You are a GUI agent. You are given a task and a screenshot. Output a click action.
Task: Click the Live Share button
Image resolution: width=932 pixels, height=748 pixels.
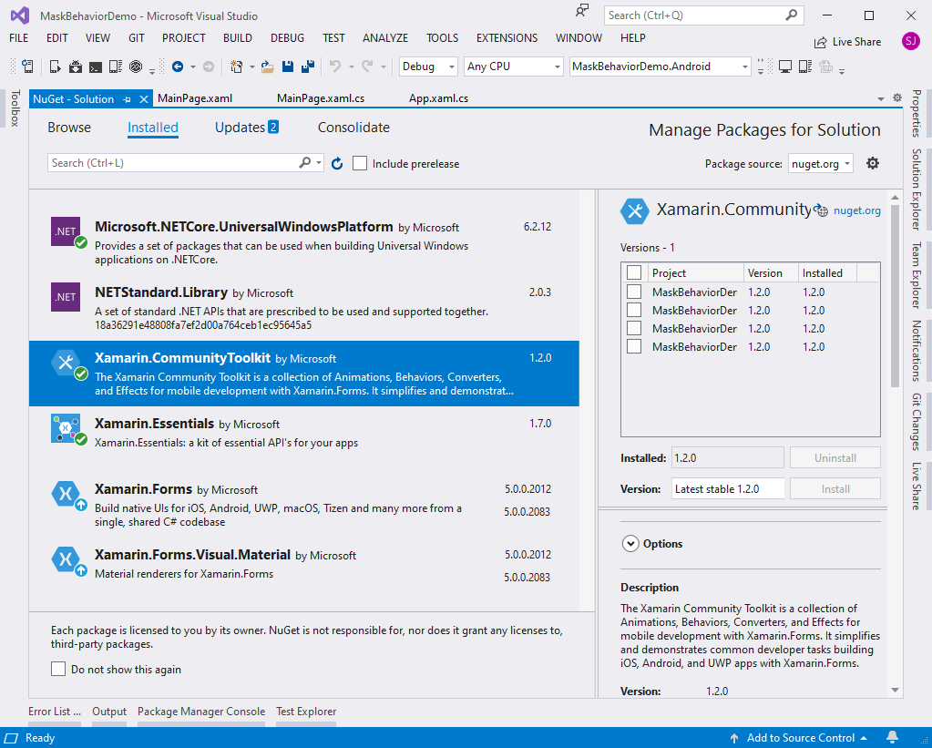click(847, 41)
